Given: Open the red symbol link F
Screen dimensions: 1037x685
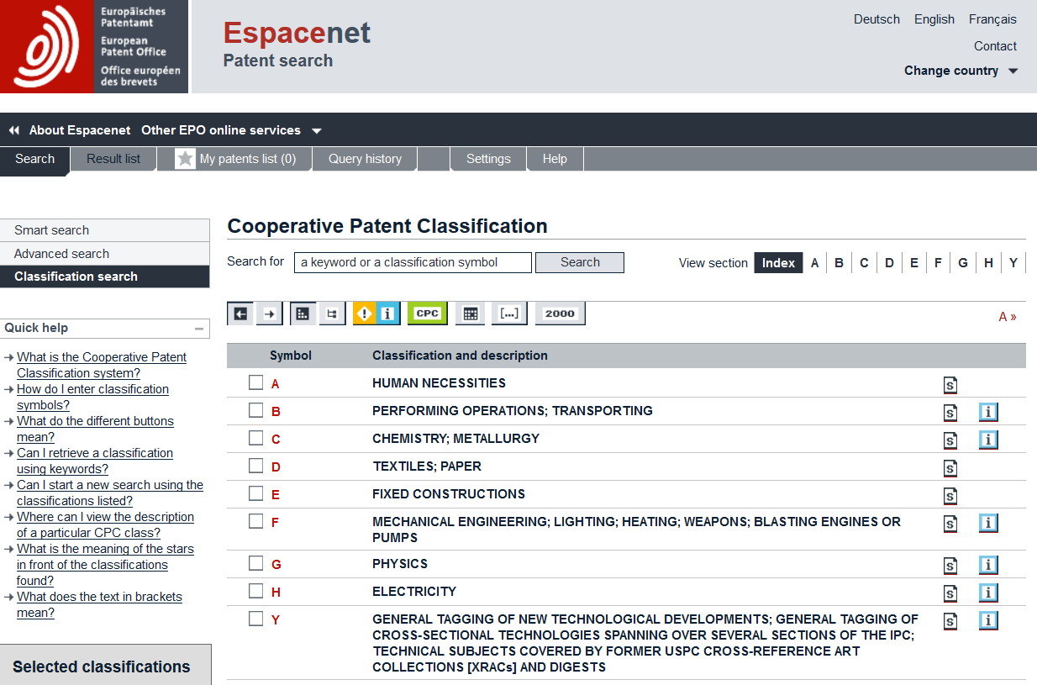Looking at the screenshot, I should (275, 523).
